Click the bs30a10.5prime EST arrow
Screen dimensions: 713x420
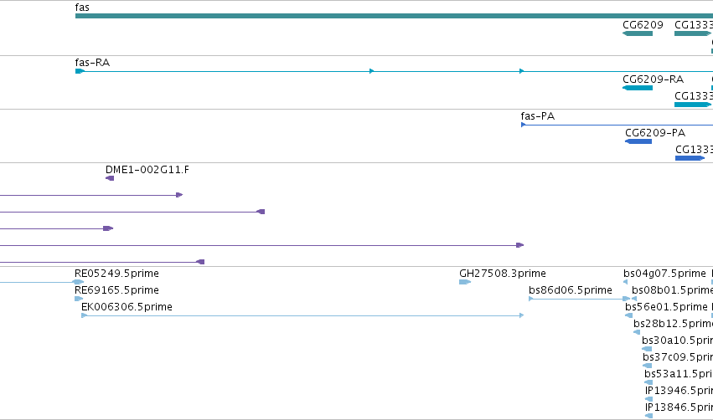pos(647,349)
